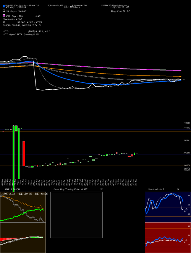Click the 1062.65 price axis label
Image resolution: width=191 pixels, height=253 pixels.
click(187, 153)
